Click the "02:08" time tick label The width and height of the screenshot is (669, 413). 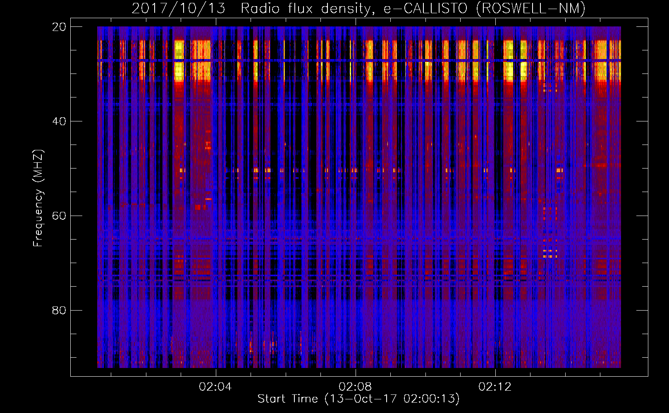[x=355, y=387]
